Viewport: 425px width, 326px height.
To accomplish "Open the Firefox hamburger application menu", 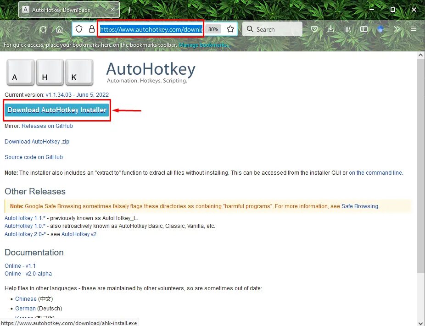I will pos(414,29).
